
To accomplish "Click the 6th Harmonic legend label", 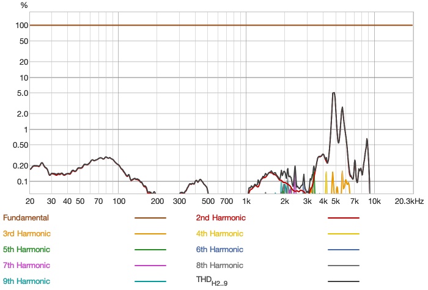I will pyautogui.click(x=220, y=250).
